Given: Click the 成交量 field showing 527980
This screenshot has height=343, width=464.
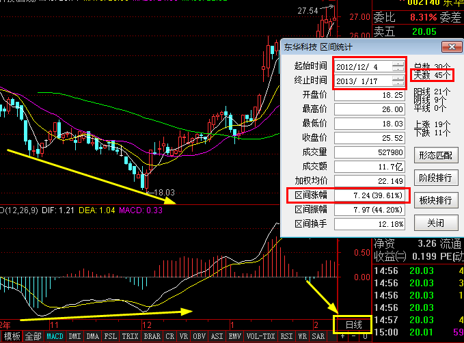Looking at the screenshot, I should pyautogui.click(x=370, y=152).
